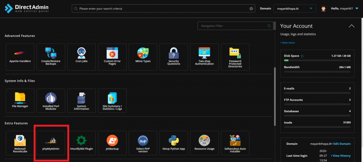Follow the View more link
The height and width of the screenshot is (162, 363).
[287, 43]
